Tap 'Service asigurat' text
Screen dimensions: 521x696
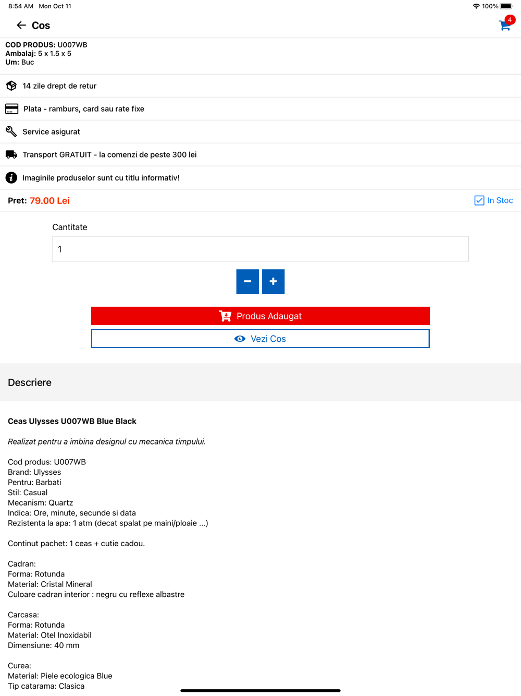point(51,131)
